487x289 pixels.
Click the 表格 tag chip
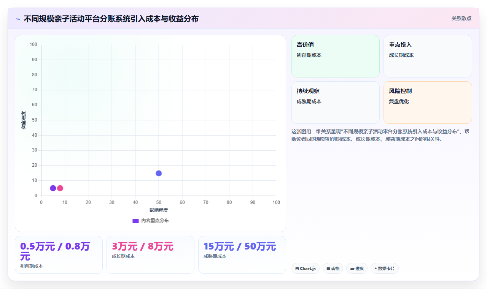coord(333,268)
